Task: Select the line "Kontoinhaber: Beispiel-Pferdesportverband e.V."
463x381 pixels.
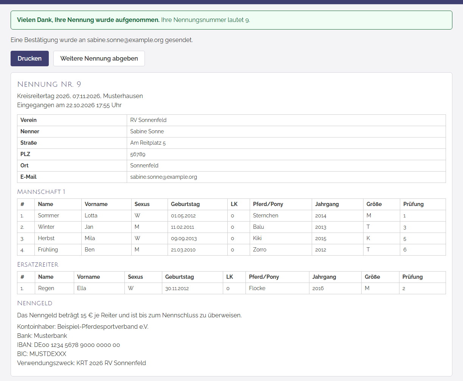Action: click(x=83, y=326)
